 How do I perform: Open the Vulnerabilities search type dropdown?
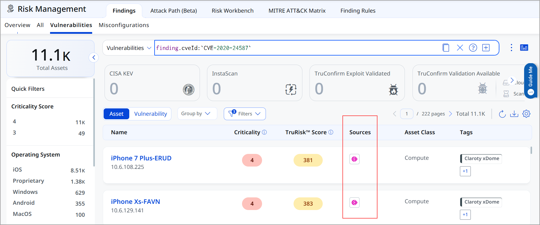coord(129,48)
